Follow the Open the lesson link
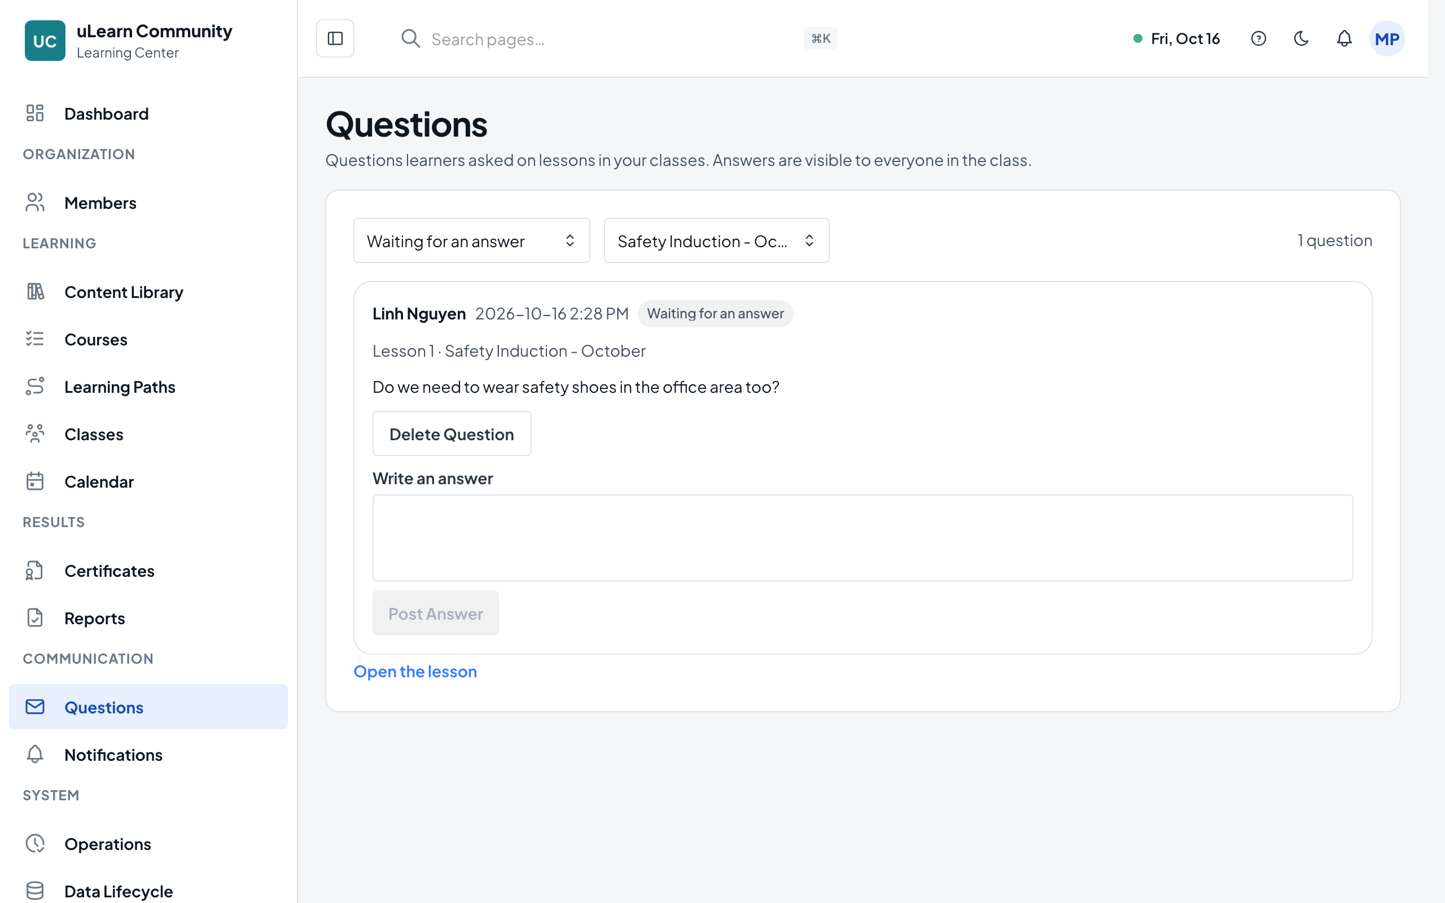Screen dimensions: 1445x903 click(x=415, y=671)
